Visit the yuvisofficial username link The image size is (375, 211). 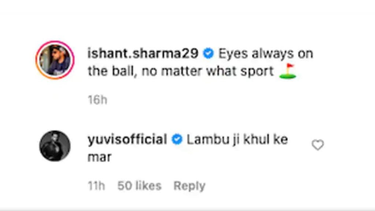127,139
